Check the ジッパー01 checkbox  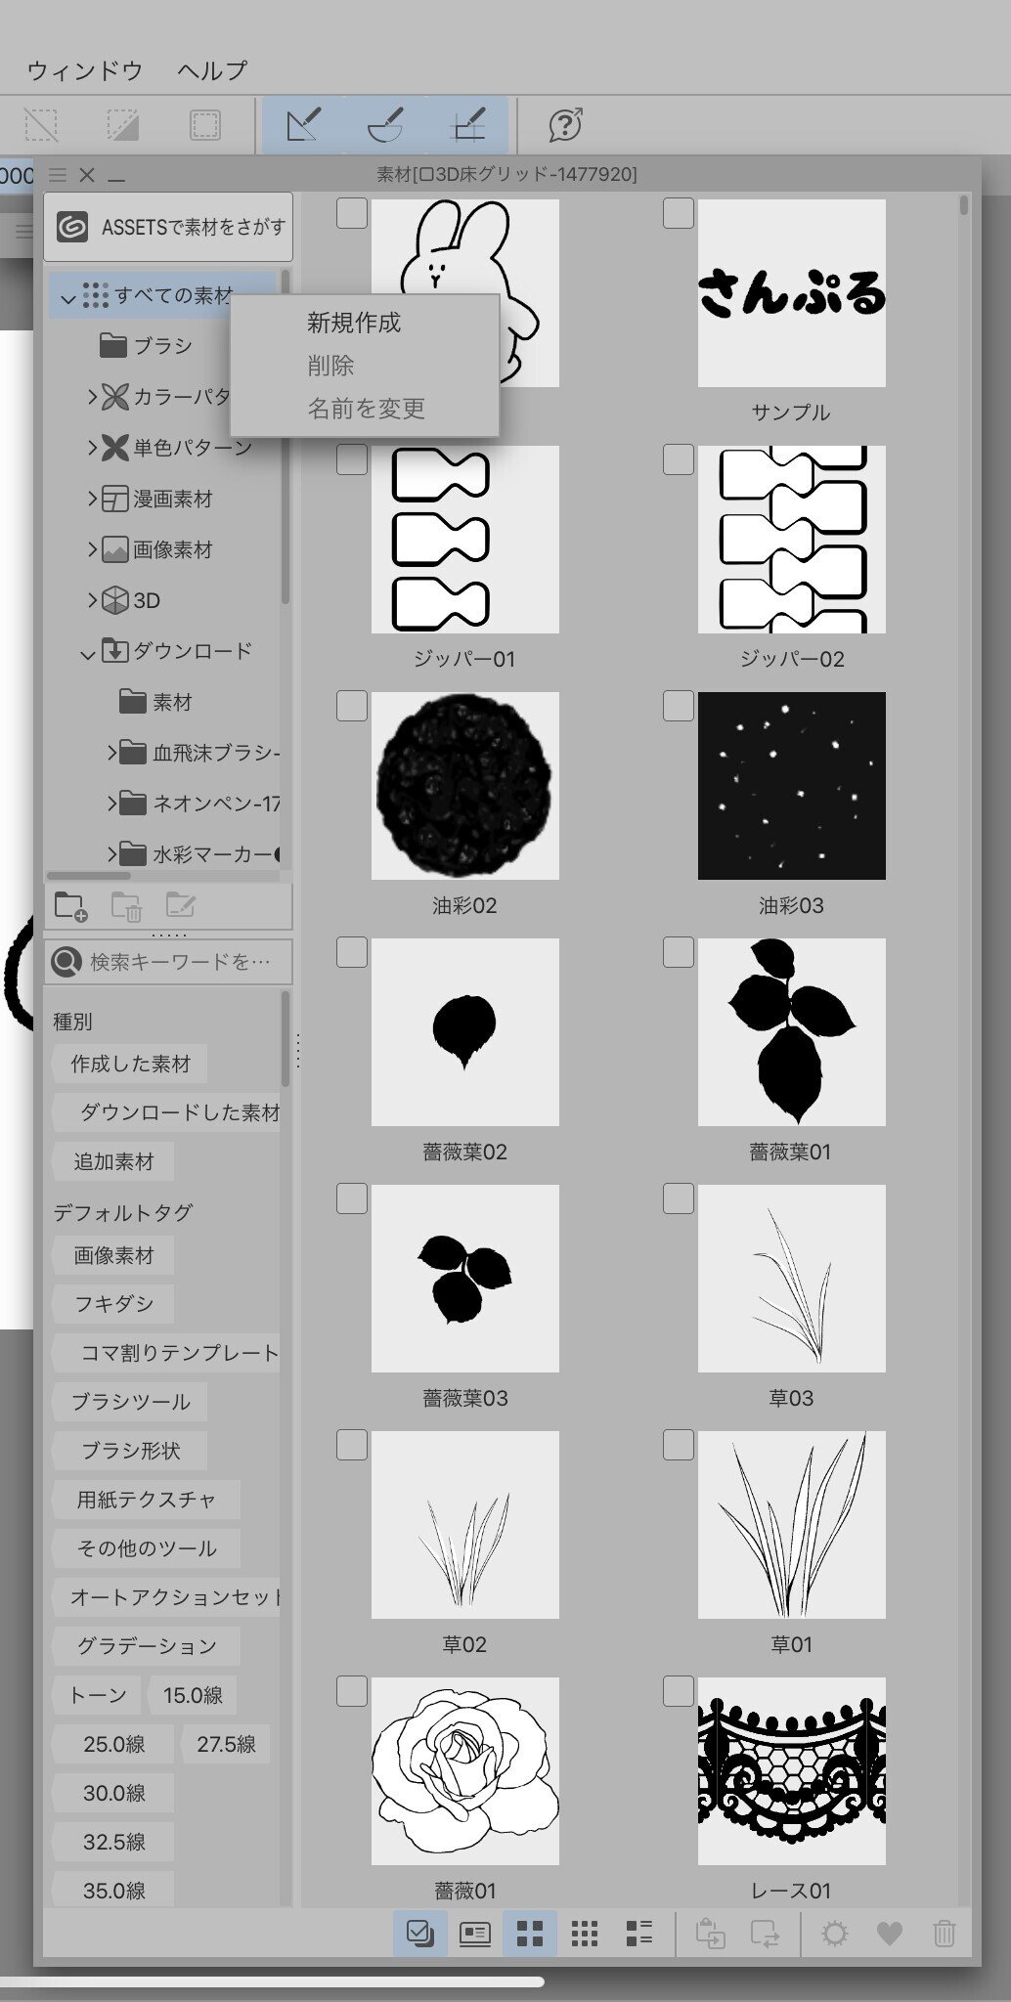click(352, 459)
